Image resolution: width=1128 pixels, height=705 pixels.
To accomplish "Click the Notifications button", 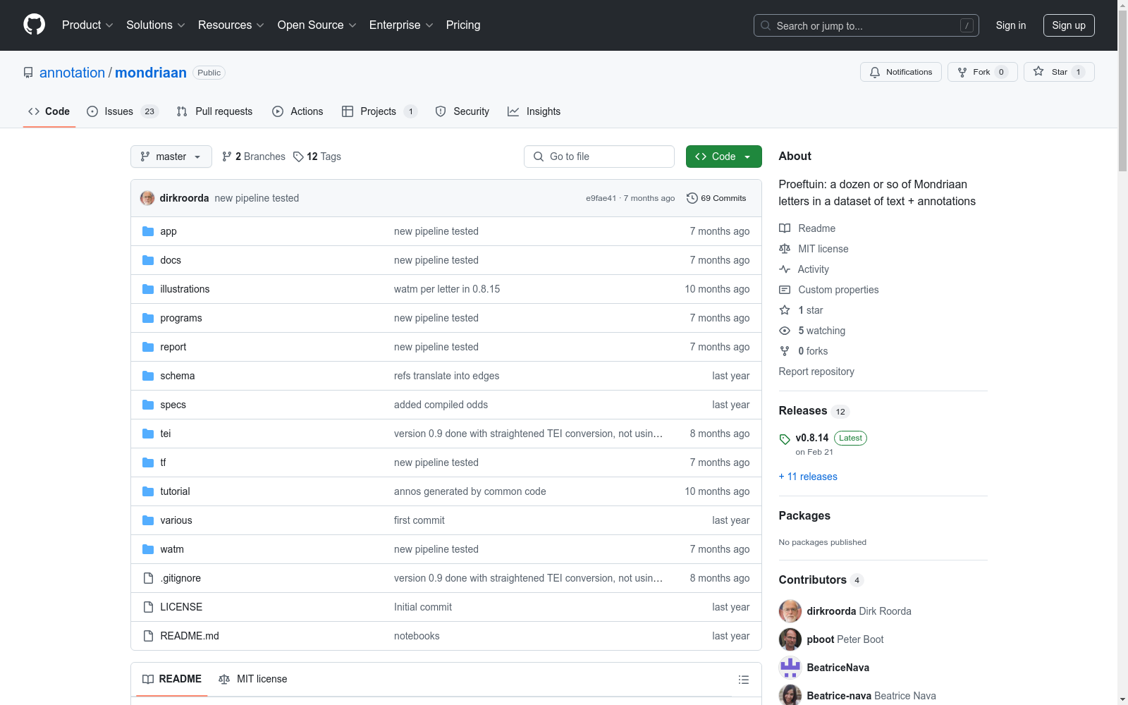I will [x=901, y=72].
